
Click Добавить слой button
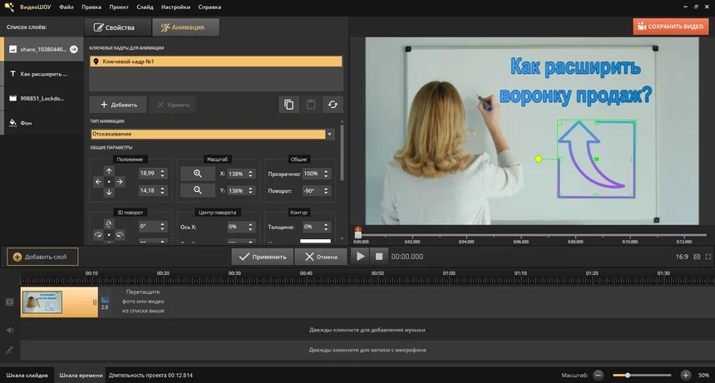point(42,257)
